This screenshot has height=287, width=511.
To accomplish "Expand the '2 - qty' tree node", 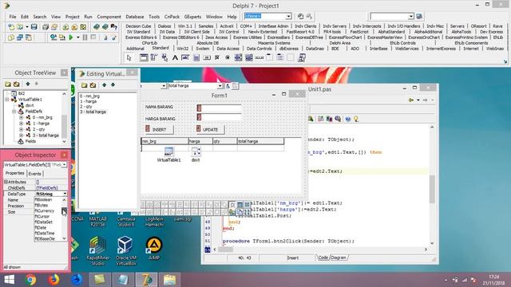I will [22, 129].
